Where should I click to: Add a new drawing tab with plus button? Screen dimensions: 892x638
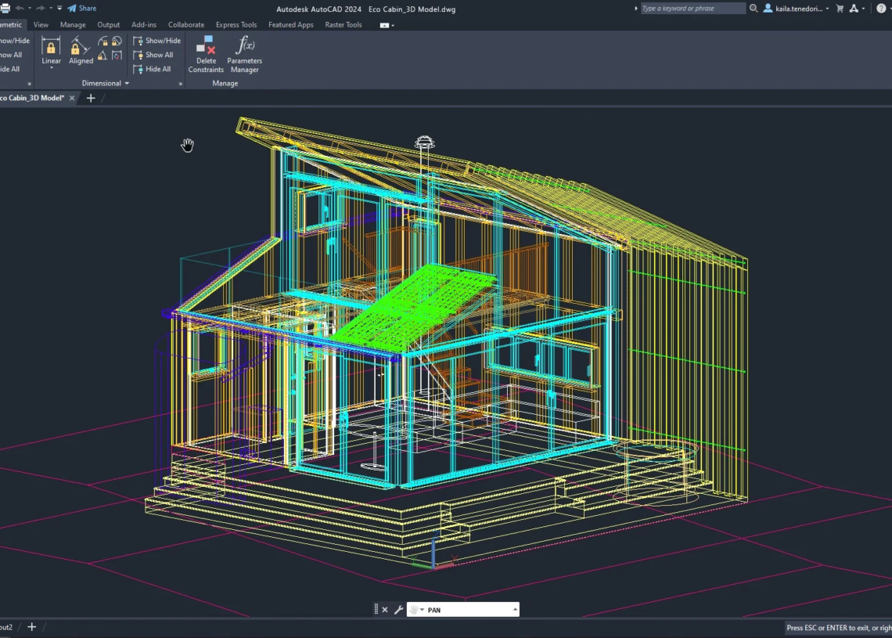coord(91,98)
